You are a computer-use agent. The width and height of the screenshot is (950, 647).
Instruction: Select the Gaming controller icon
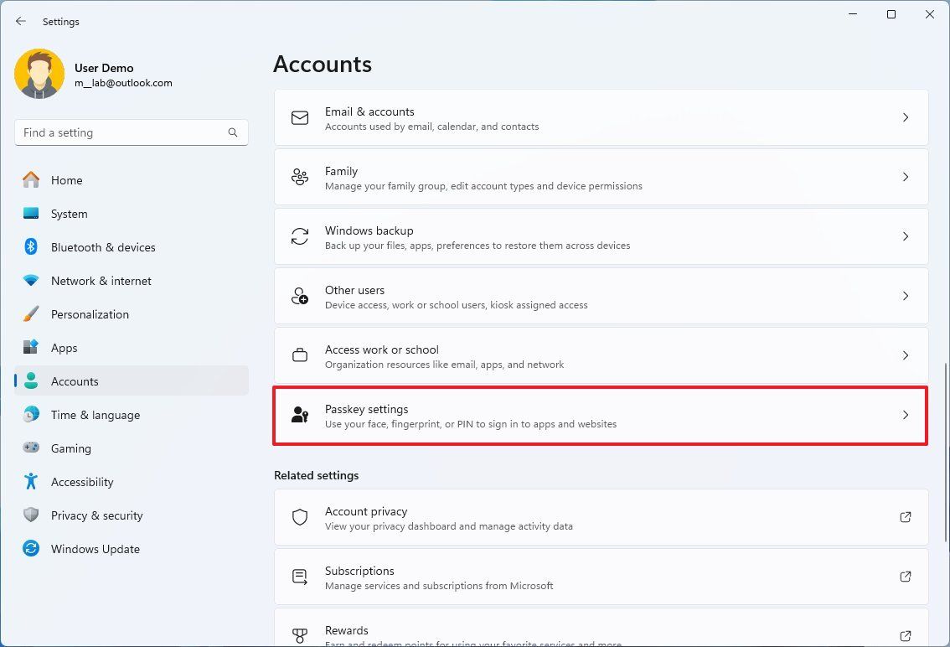point(31,448)
